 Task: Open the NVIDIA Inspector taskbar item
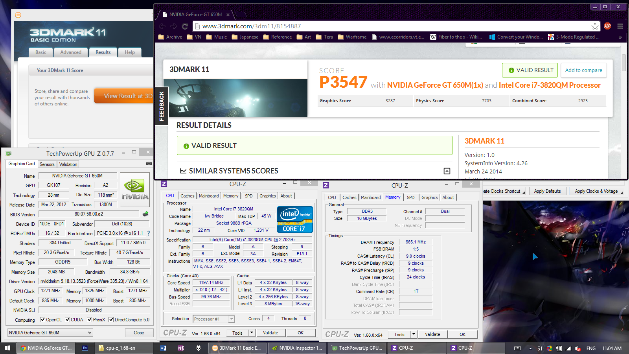coord(298,348)
